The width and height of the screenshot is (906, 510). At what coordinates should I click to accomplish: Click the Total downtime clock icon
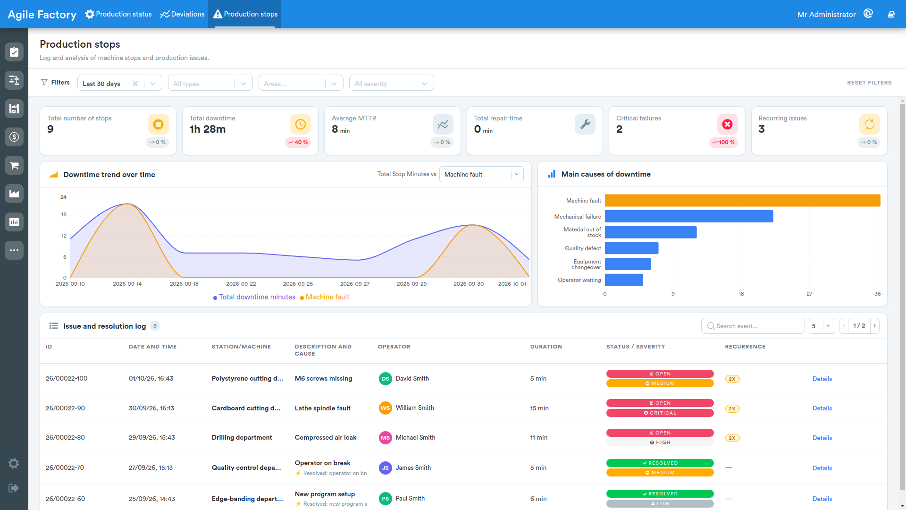tap(301, 124)
